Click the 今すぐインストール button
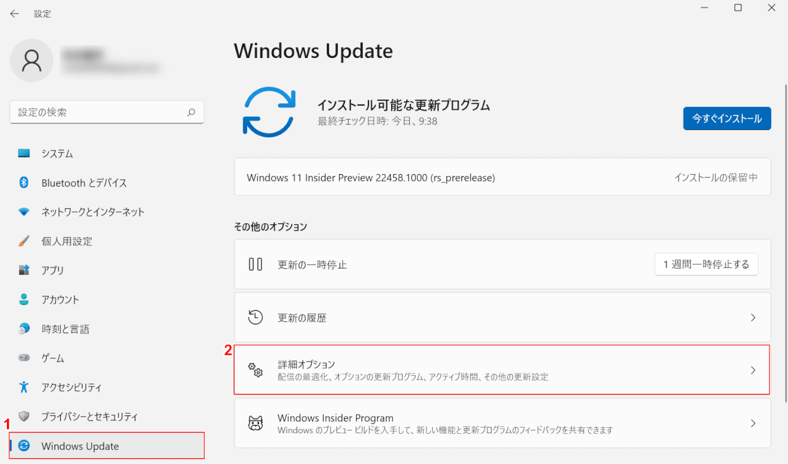Viewport: 788px width, 464px height. point(727,118)
